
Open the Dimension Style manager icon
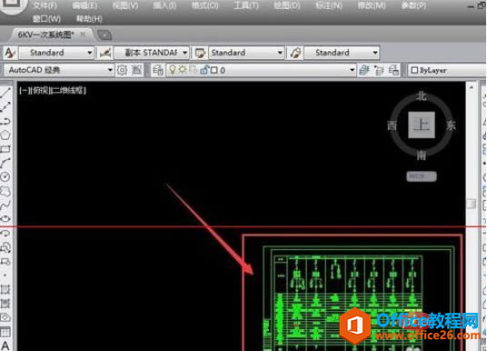pos(105,53)
